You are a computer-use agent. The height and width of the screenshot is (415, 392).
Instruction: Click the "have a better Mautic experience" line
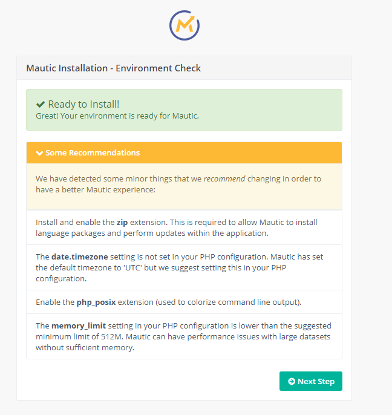(x=96, y=190)
